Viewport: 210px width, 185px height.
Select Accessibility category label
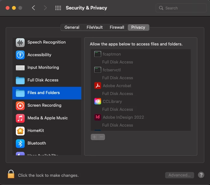[x=39, y=55]
